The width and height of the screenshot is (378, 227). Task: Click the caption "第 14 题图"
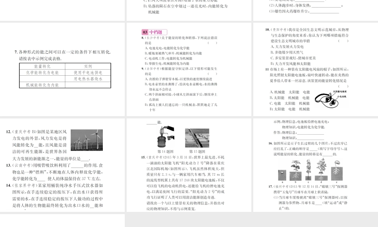coord(166,151)
